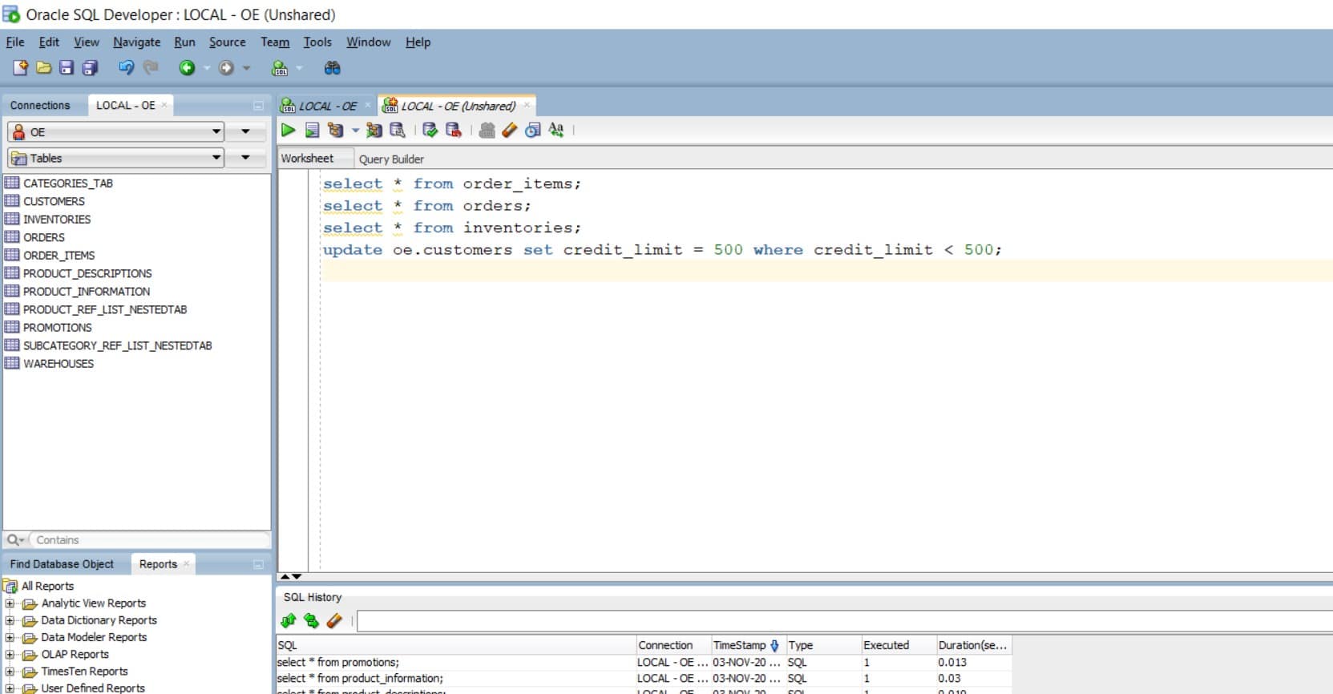
Task: Click the grayed Redo icon
Action: (151, 68)
